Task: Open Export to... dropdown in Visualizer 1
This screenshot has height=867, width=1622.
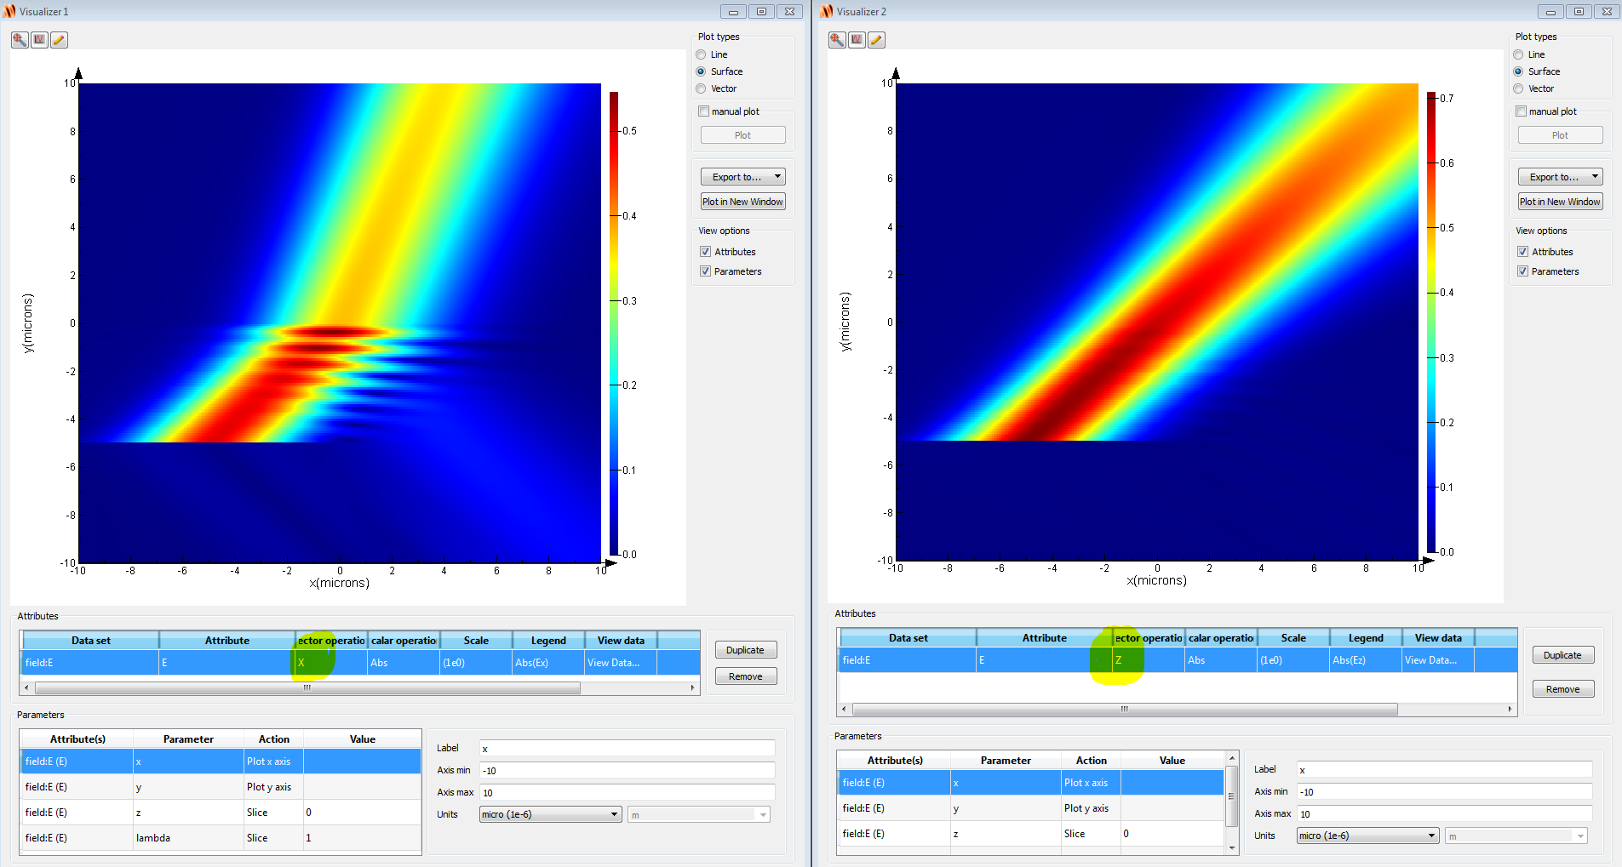Action: (742, 177)
